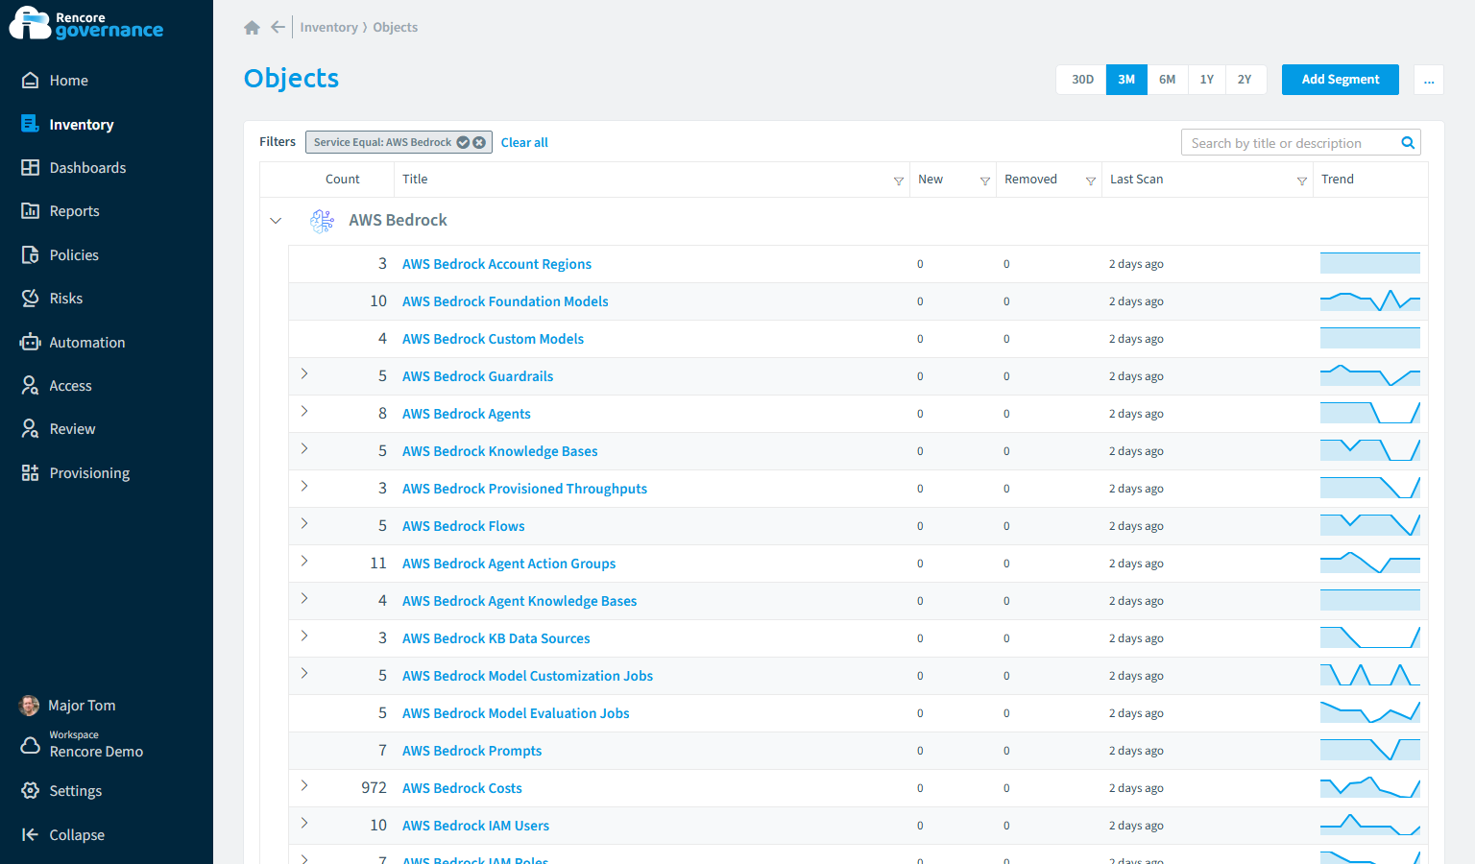Select the 30D time range
This screenshot has height=864, width=1475.
(x=1082, y=80)
